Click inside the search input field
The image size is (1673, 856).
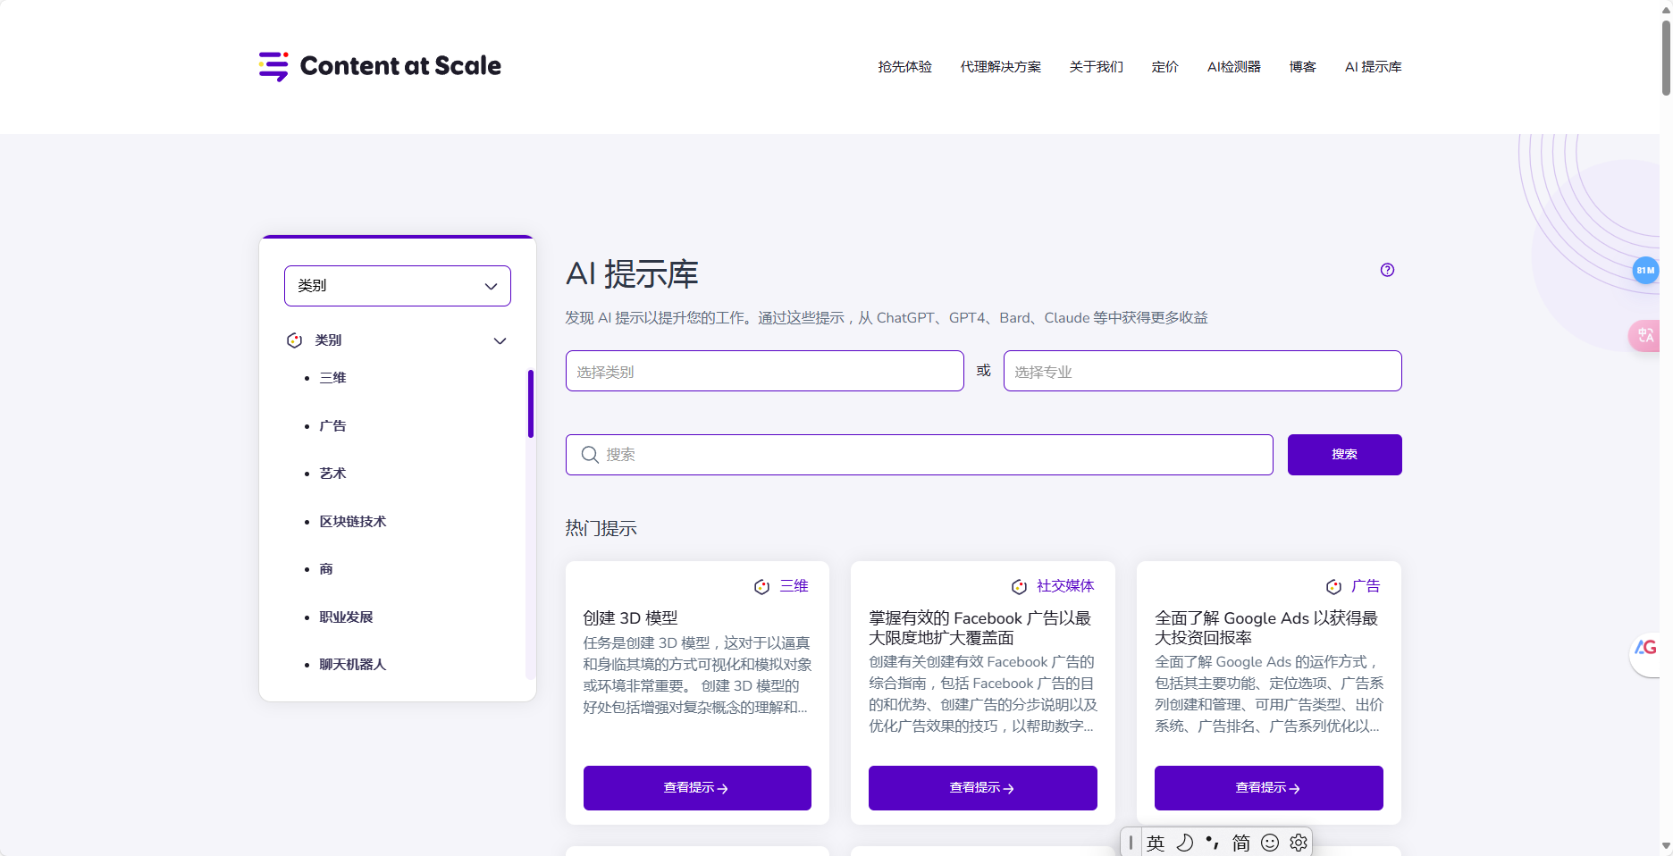tap(894, 455)
